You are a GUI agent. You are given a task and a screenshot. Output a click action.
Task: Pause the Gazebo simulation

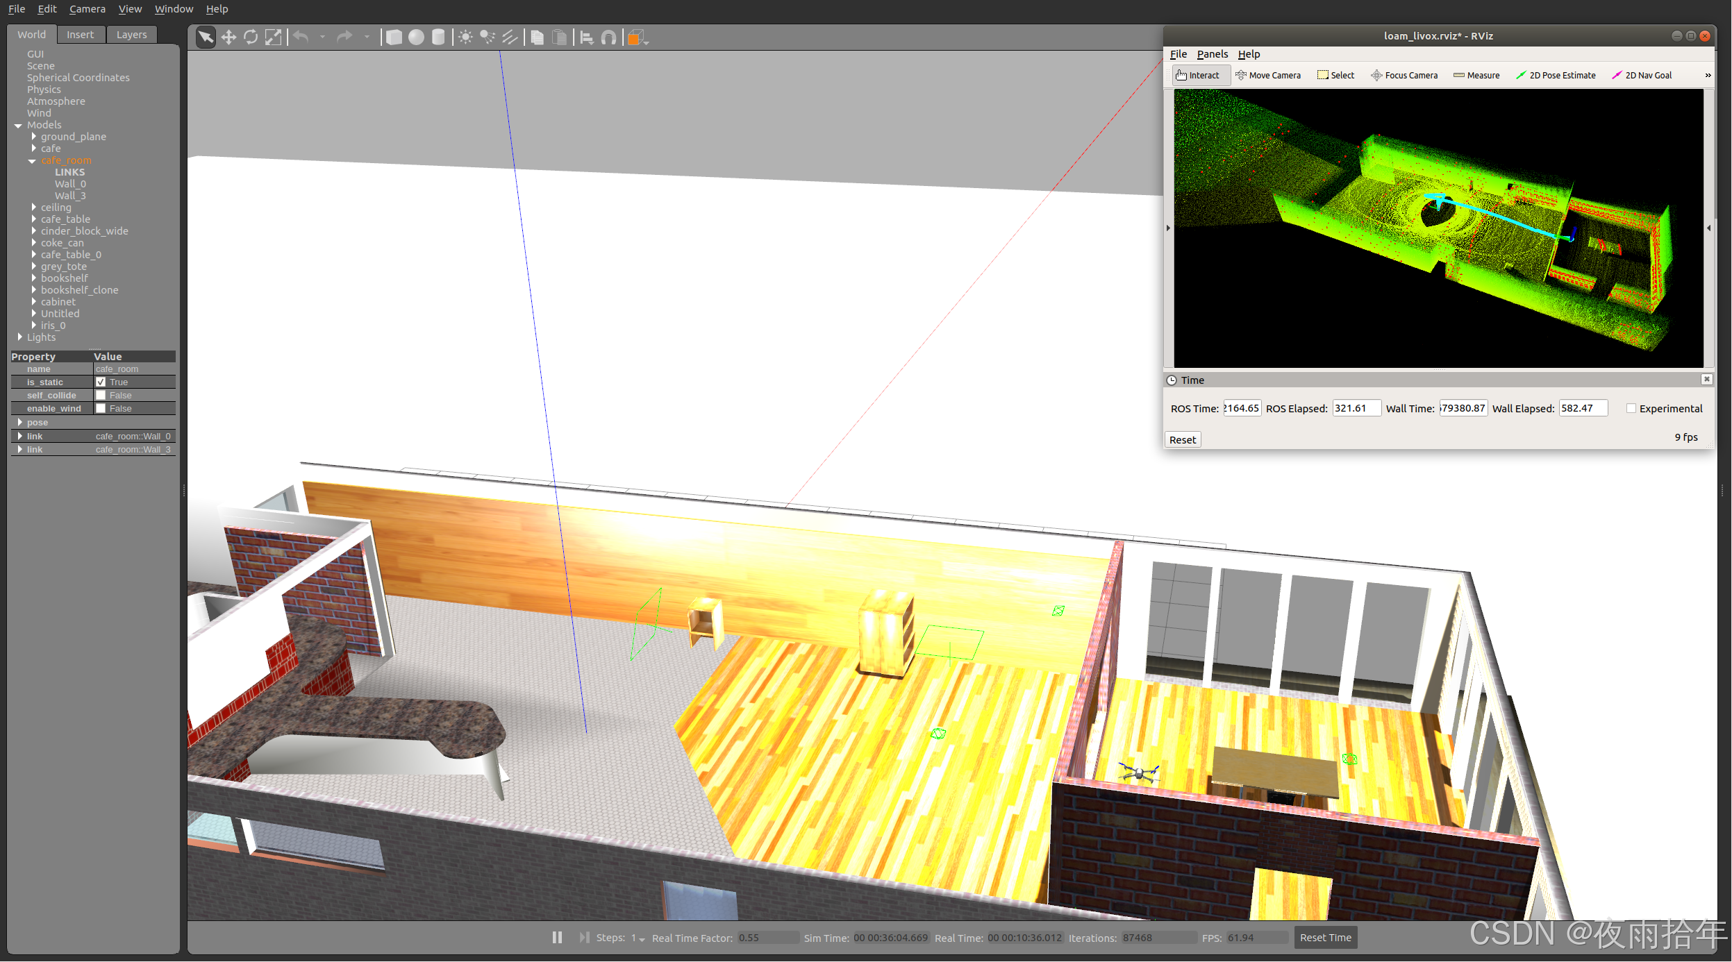(557, 938)
